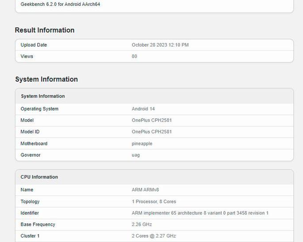
Task: Click the 'Model' row label
Action: 27,120
